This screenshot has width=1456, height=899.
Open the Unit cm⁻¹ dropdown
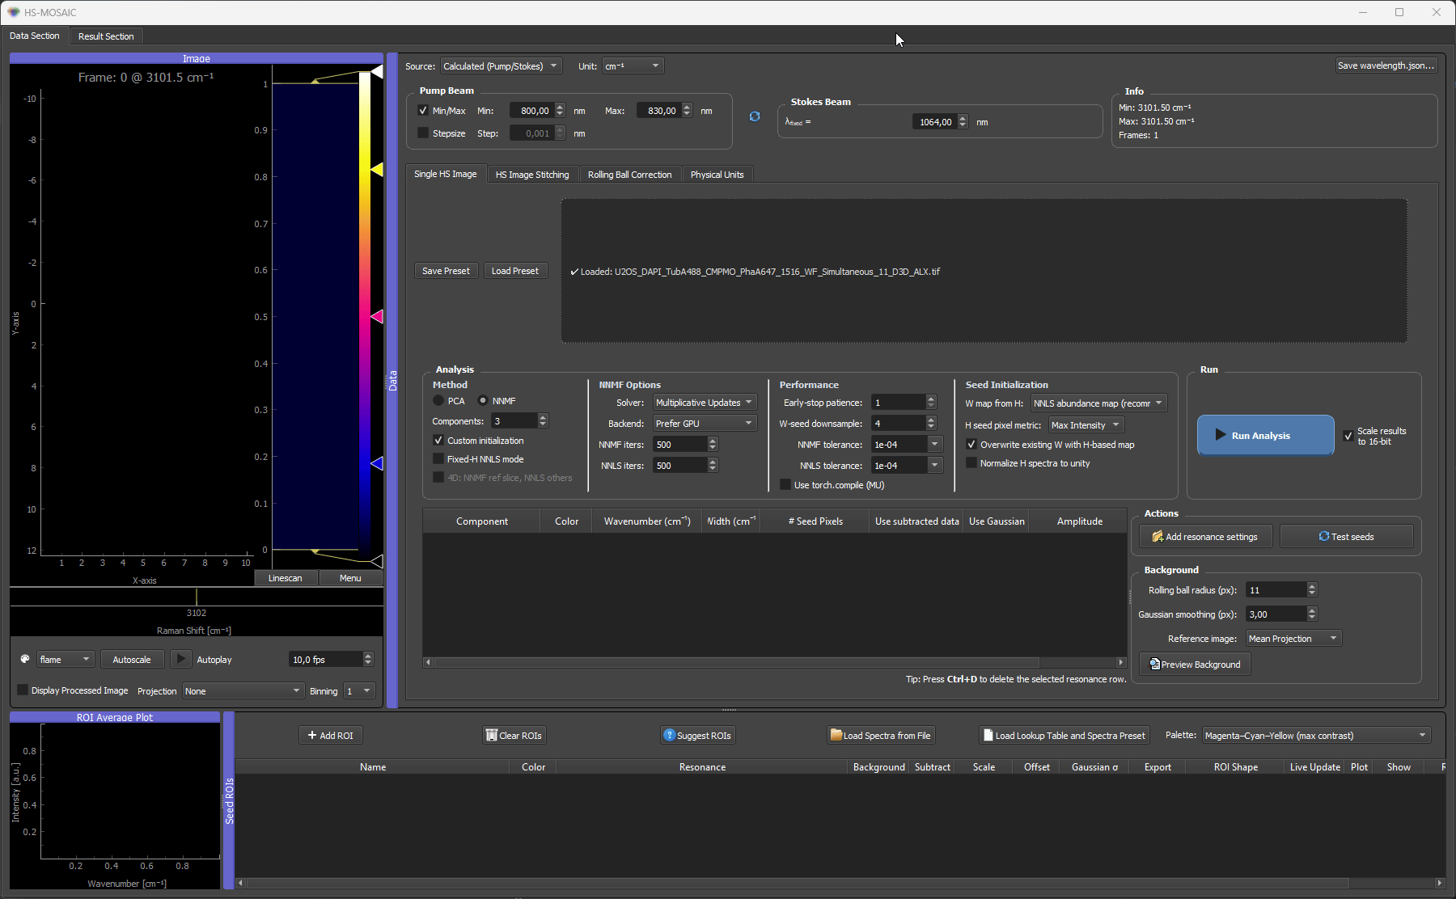click(x=633, y=65)
